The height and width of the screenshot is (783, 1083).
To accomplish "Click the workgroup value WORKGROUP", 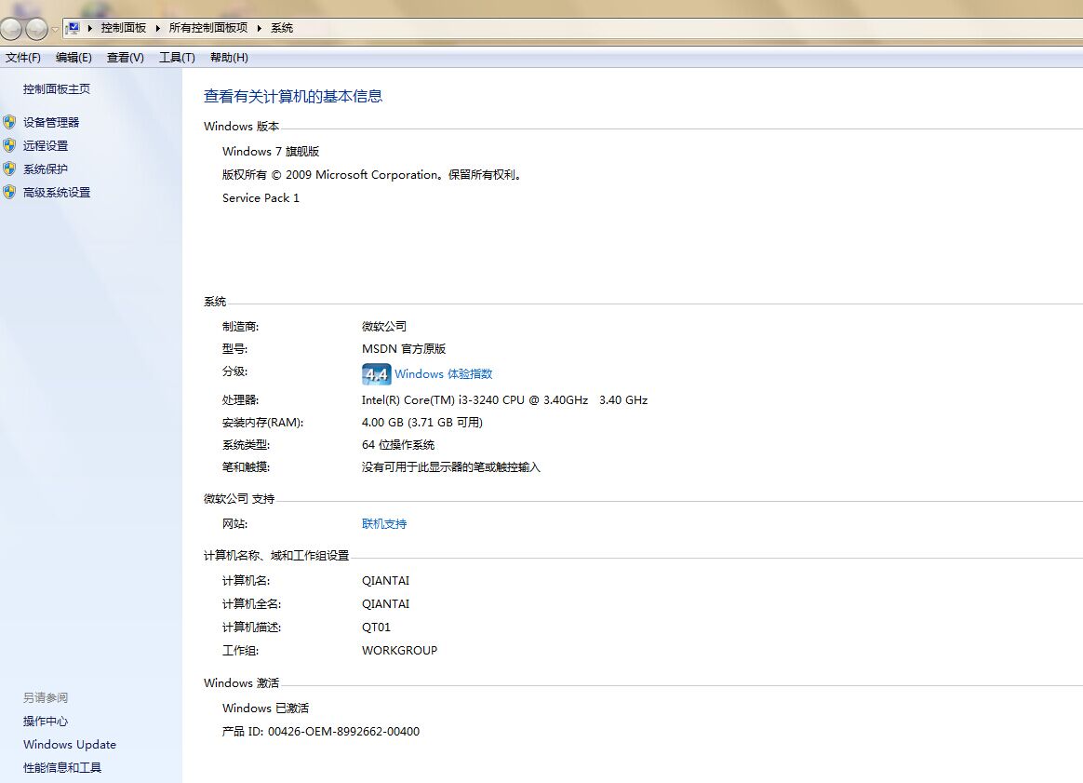I will 399,650.
